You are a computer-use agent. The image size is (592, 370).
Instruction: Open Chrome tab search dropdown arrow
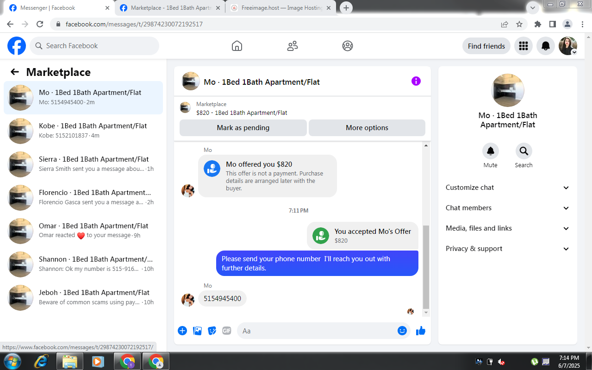[x=533, y=7]
